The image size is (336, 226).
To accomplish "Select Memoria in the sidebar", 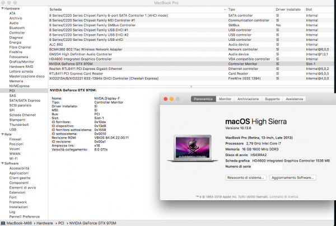I will tap(16, 81).
